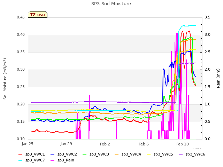This screenshot has width=223, height=167.
Task: Click the orange sp3_VWC4 legend swatch
Action: [x=117, y=154]
